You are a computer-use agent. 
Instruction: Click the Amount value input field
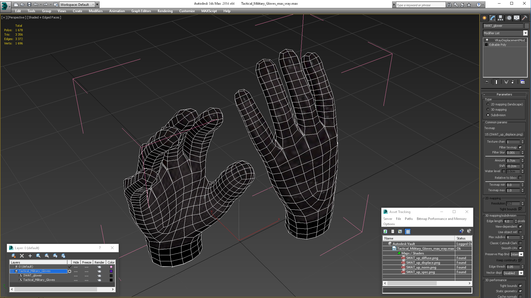point(513,161)
